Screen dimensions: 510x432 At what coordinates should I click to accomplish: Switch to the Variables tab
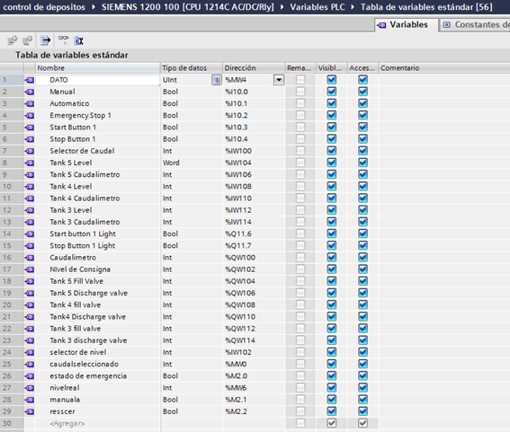[406, 24]
